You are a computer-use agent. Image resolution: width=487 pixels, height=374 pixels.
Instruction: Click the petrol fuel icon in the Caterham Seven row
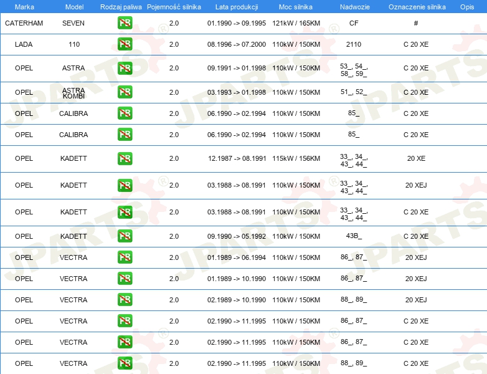[x=125, y=23]
